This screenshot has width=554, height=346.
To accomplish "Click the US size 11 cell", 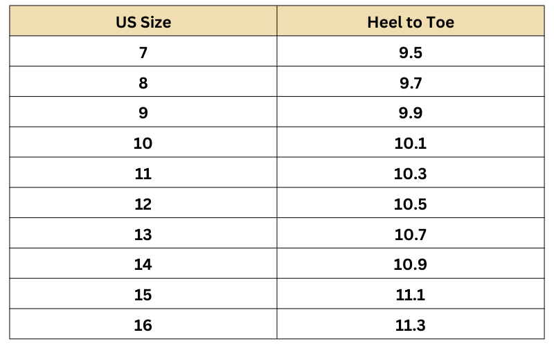I will point(143,174).
